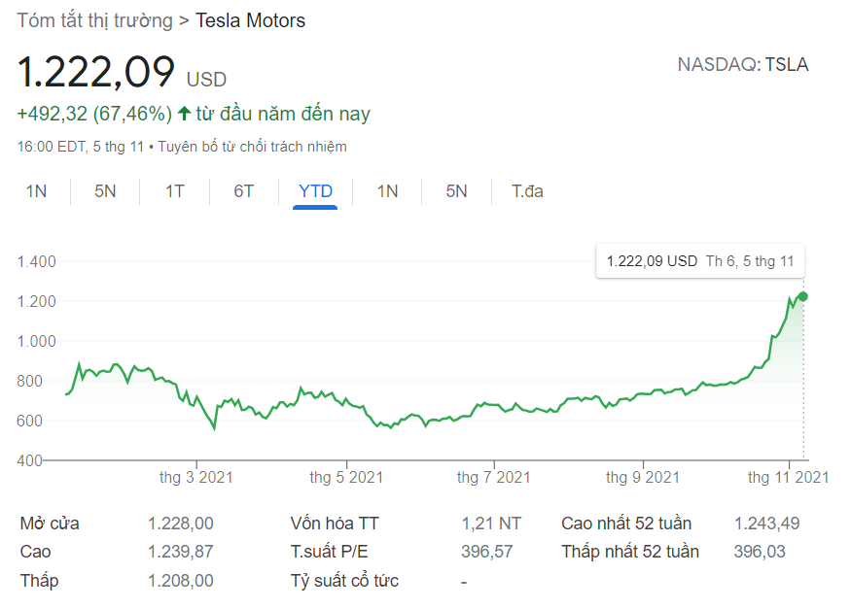
Task: Click the 1.200 y-axis label
Action: (x=36, y=301)
